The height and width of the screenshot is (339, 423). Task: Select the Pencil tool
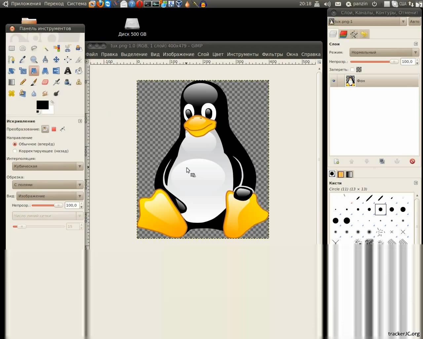(x=23, y=82)
